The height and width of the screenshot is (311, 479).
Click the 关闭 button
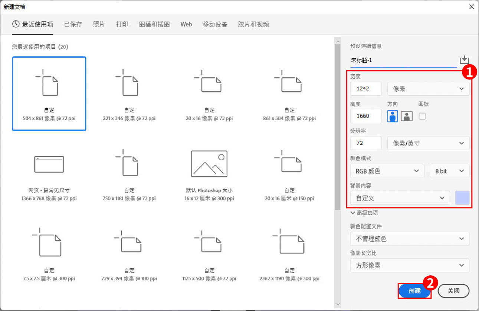(453, 291)
